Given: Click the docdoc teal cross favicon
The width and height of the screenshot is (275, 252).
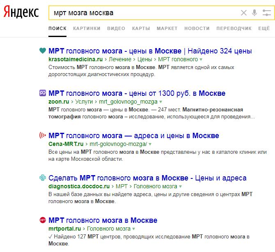Looking at the screenshot, I should (x=43, y=178).
